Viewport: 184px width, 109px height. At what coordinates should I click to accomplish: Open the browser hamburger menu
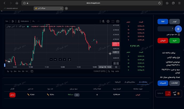tap(179, 3)
